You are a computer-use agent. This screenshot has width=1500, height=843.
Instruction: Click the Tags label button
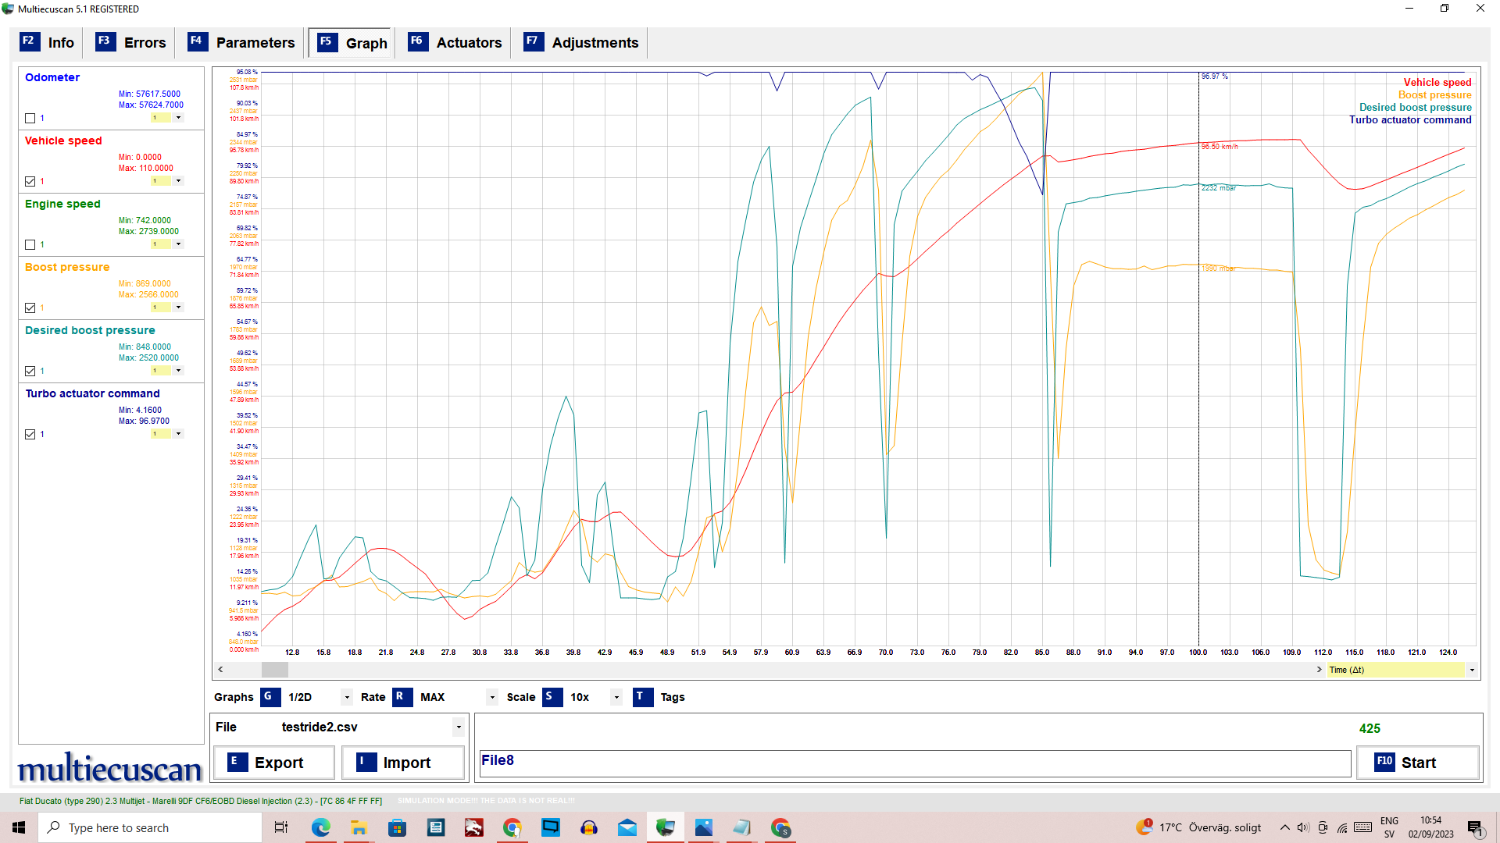pos(672,697)
